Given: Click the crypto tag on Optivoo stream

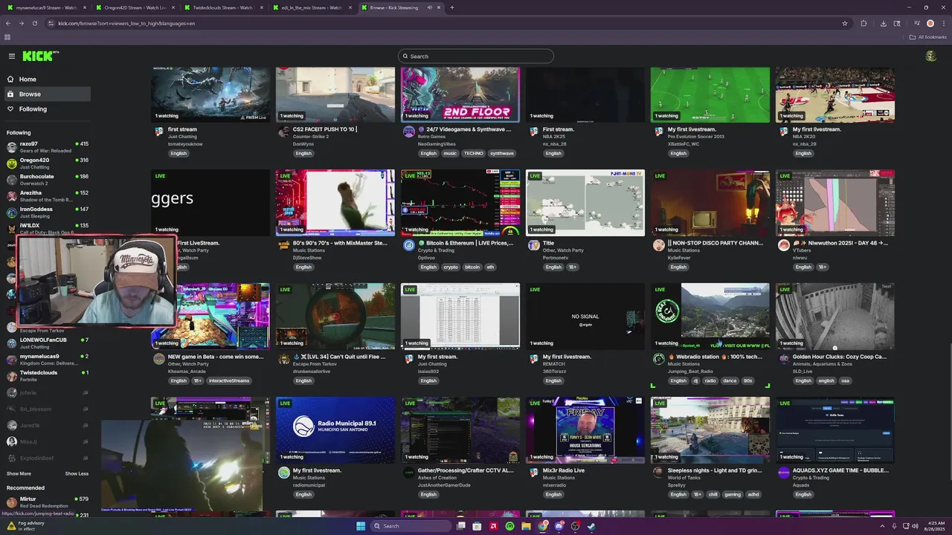Looking at the screenshot, I should (x=451, y=267).
